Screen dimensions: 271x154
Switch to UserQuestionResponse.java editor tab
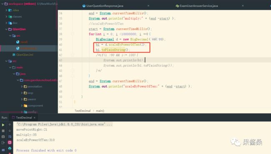pyautogui.click(x=105, y=6)
